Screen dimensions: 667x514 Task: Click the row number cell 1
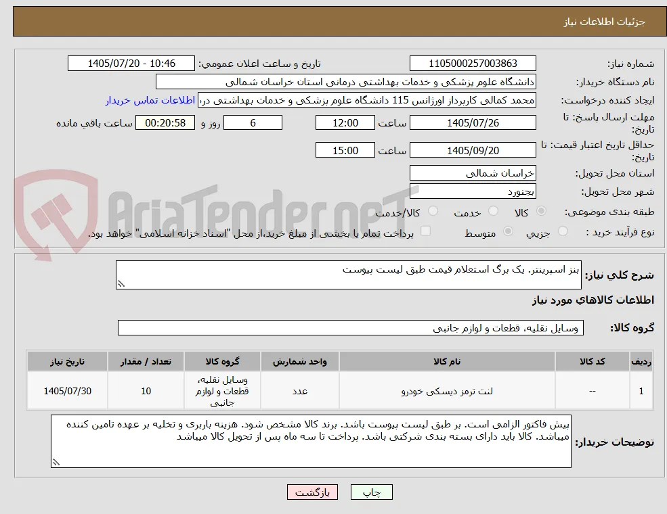click(x=641, y=391)
